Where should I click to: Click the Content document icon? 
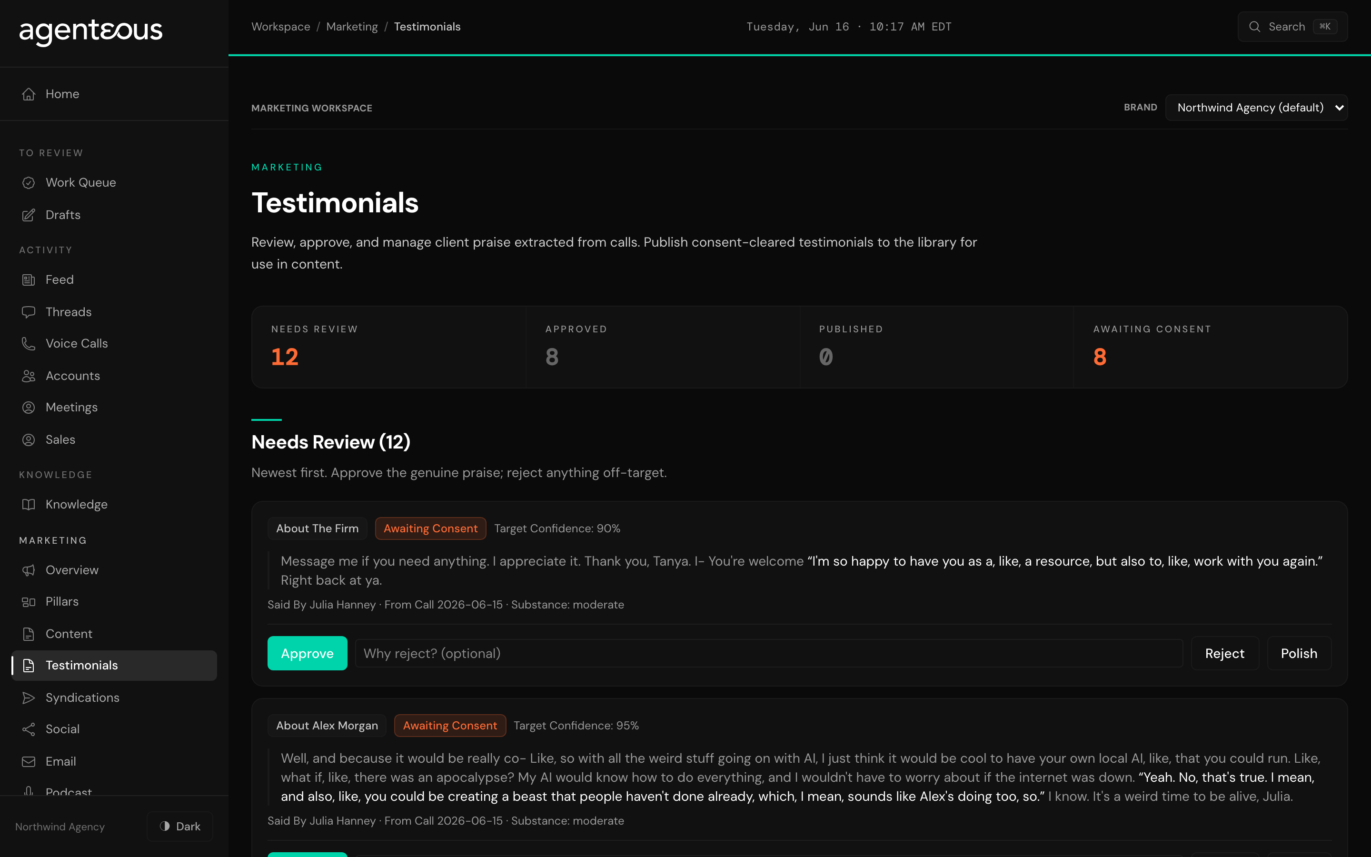point(29,634)
